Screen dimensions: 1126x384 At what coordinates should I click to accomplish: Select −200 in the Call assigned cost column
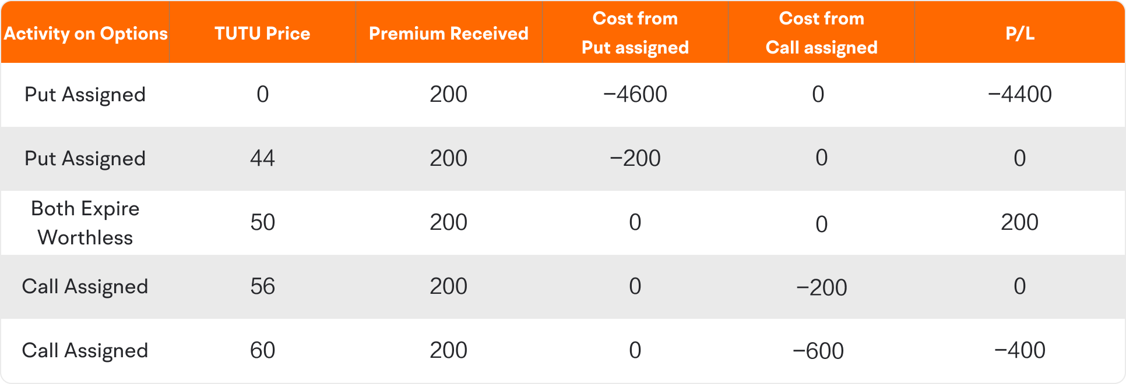coord(821,287)
